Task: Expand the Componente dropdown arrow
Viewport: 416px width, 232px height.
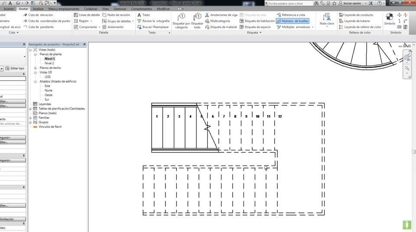Action: [x=99, y=27]
